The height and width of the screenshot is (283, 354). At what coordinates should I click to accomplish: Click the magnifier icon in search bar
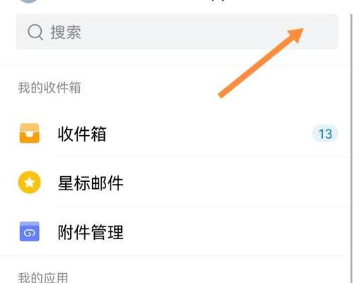(x=35, y=33)
